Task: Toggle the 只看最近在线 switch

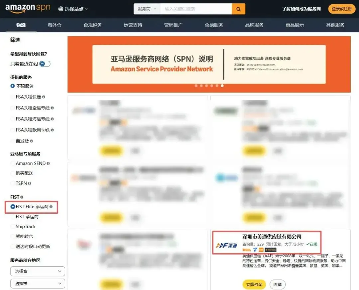Action: 45,64
